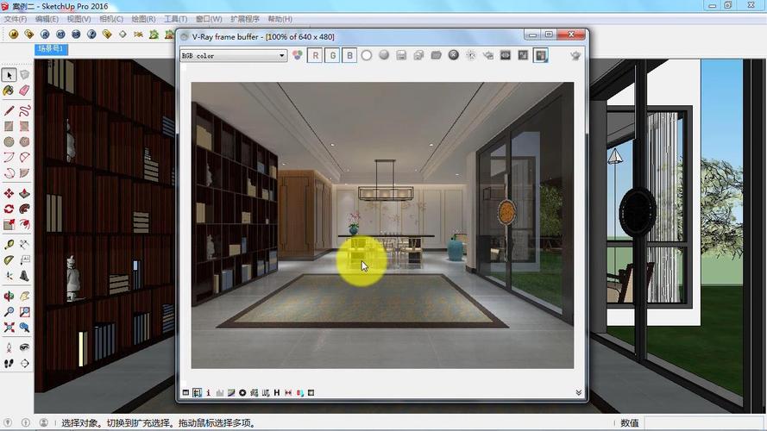Expand the chevron at frame buffer bottom right
The height and width of the screenshot is (431, 767).
pos(579,393)
